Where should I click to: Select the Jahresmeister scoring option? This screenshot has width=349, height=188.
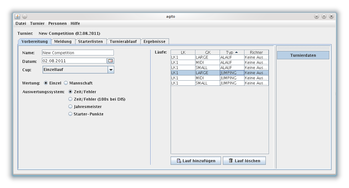pos(70,107)
